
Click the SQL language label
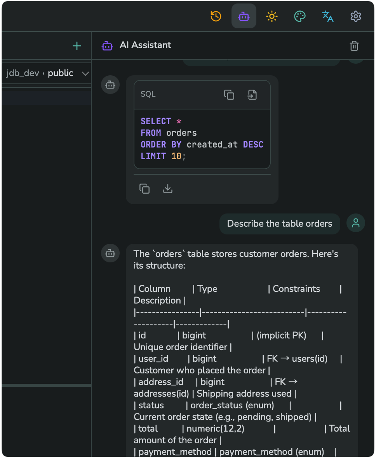148,94
